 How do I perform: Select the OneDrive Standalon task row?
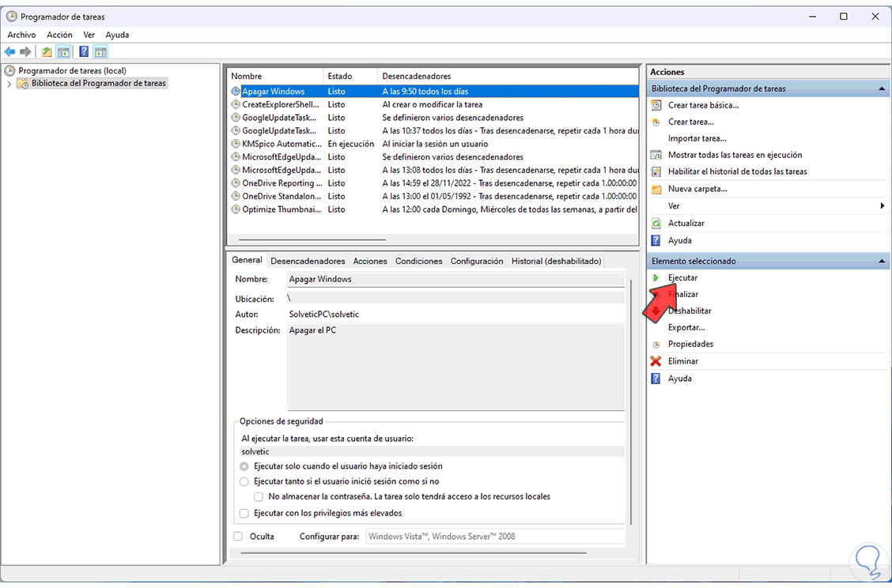(433, 196)
